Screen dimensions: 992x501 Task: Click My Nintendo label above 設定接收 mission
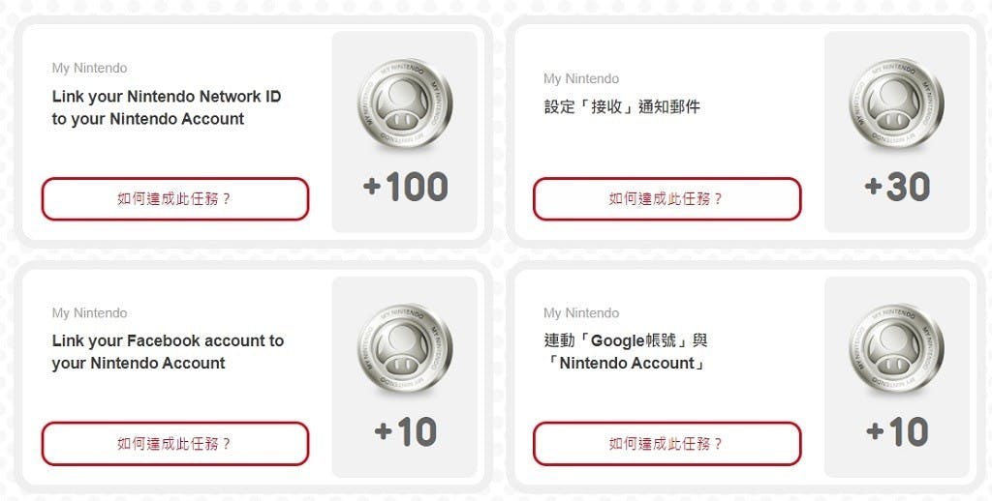pyautogui.click(x=581, y=78)
